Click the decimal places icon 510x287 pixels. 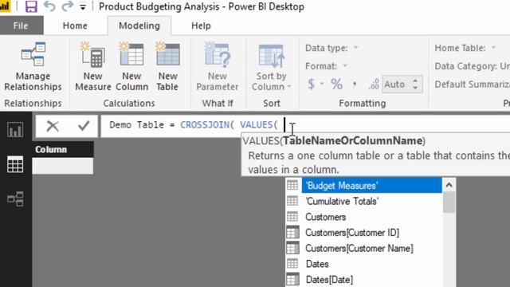tap(374, 85)
